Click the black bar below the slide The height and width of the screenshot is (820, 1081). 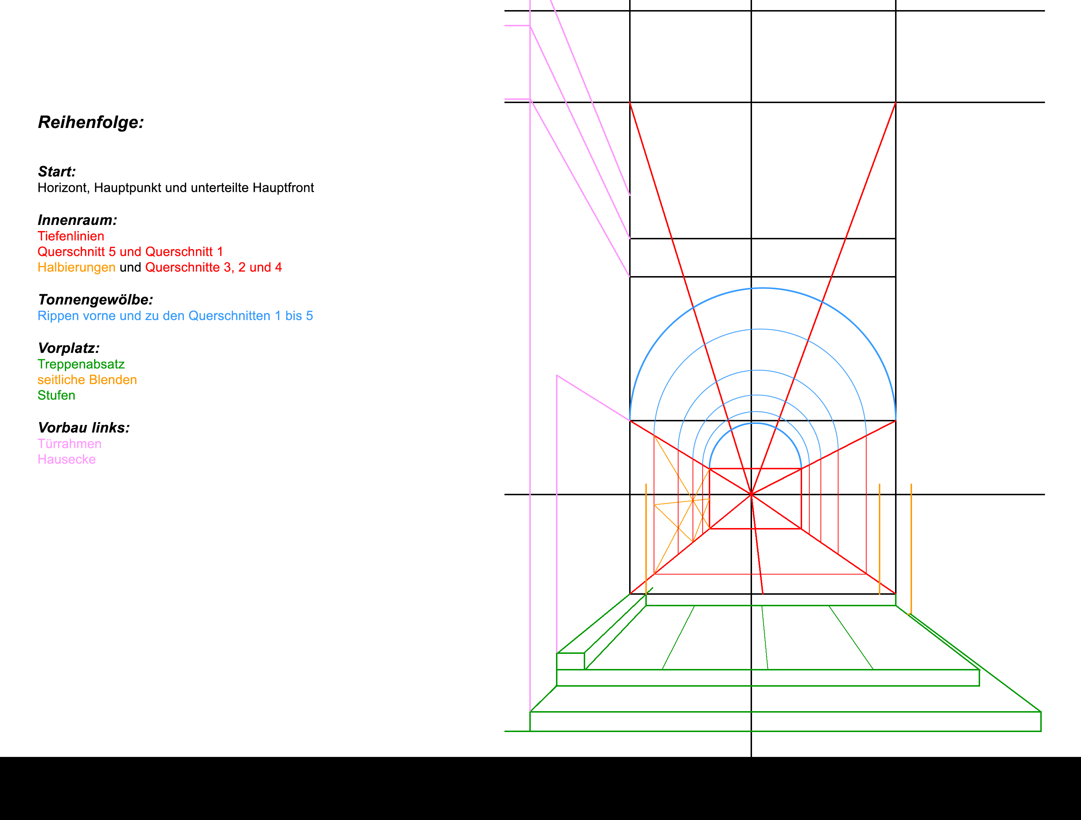(540, 788)
